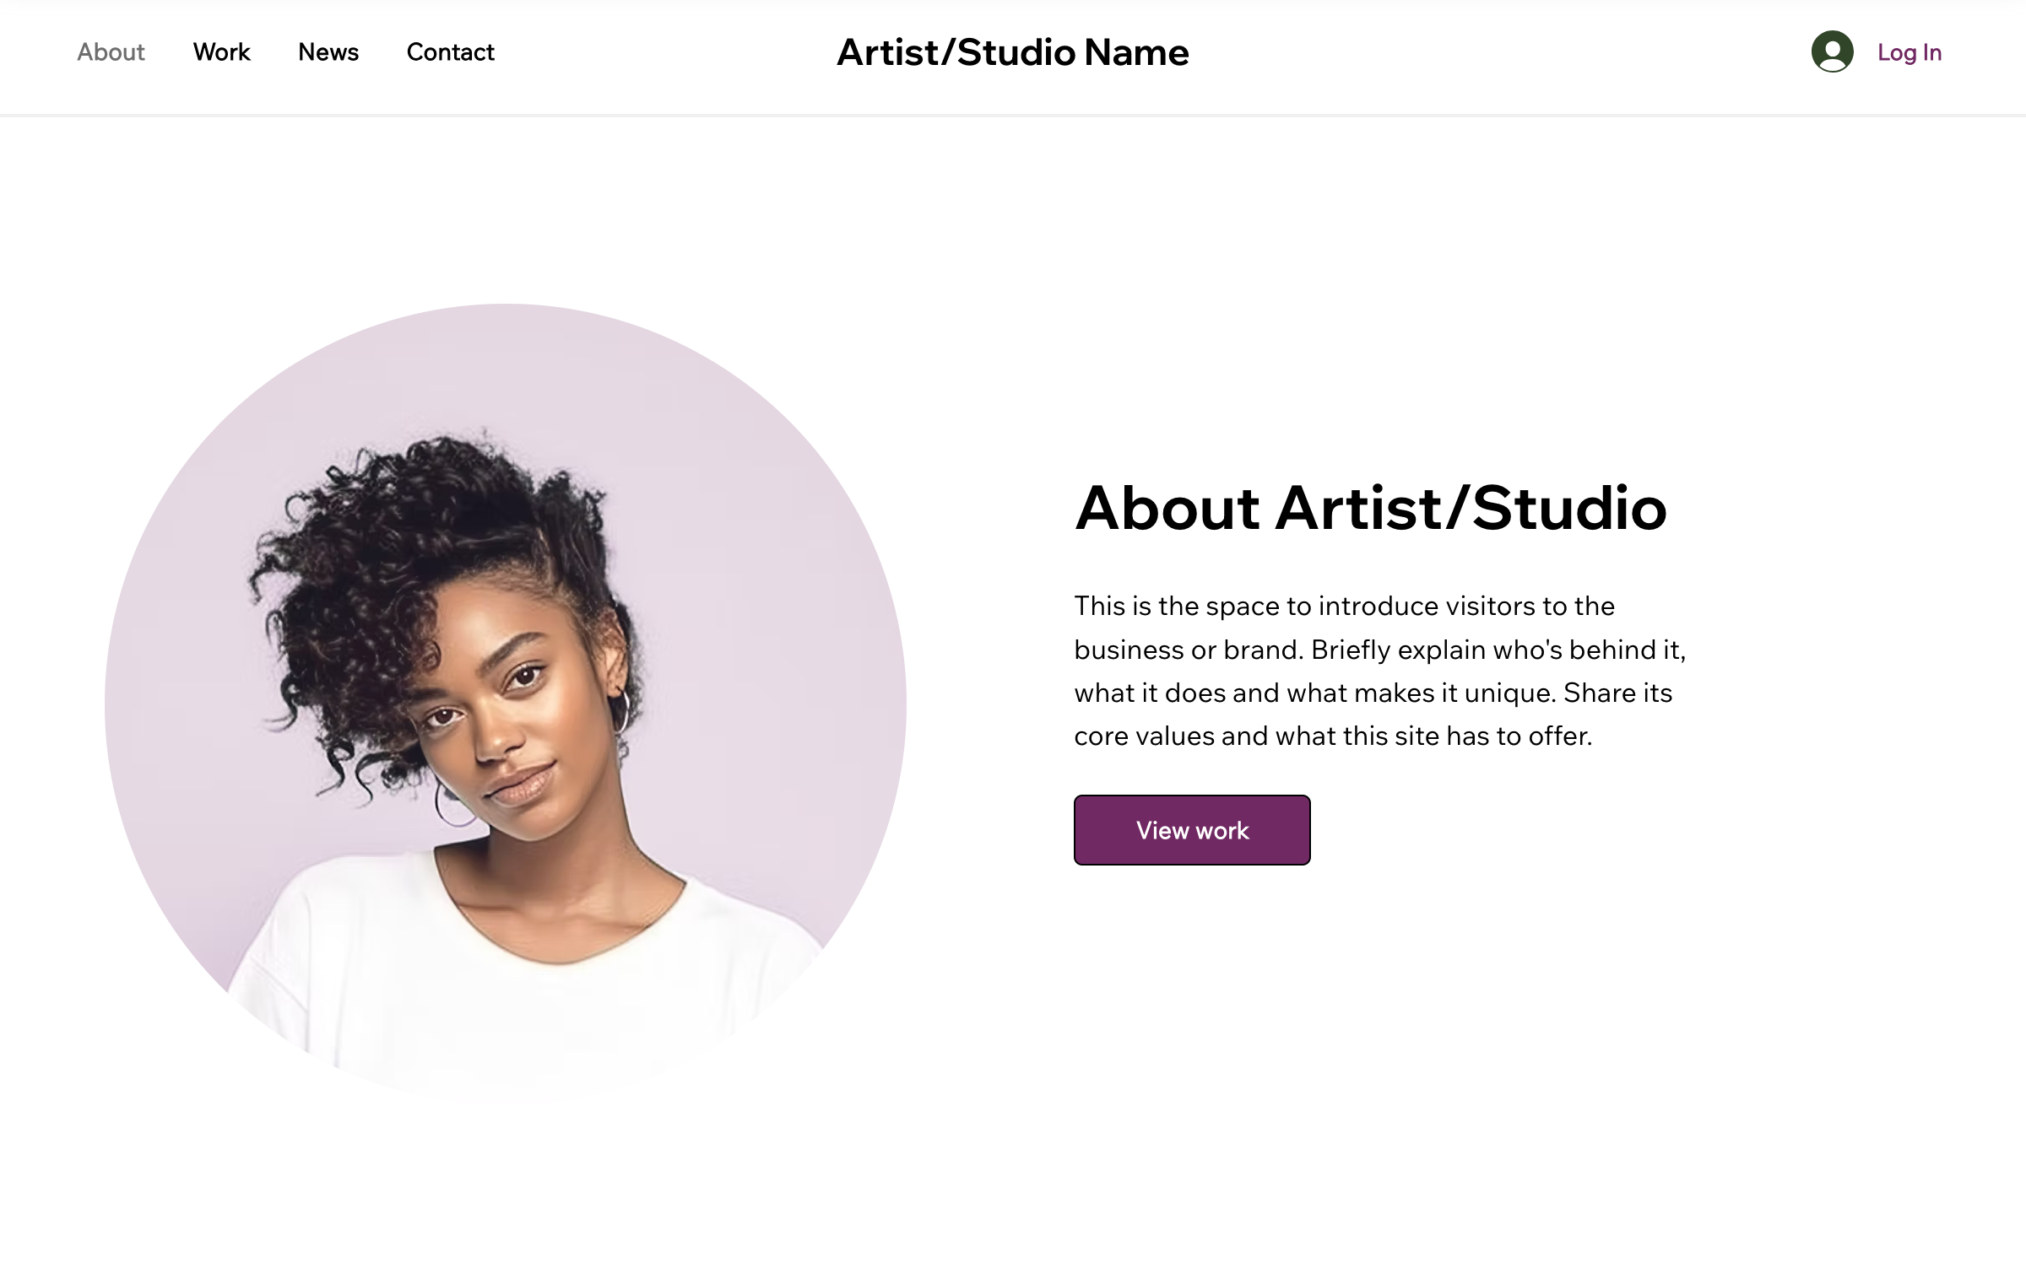The width and height of the screenshot is (2026, 1262).
Task: Select Contact in the top navigation
Action: (x=450, y=52)
